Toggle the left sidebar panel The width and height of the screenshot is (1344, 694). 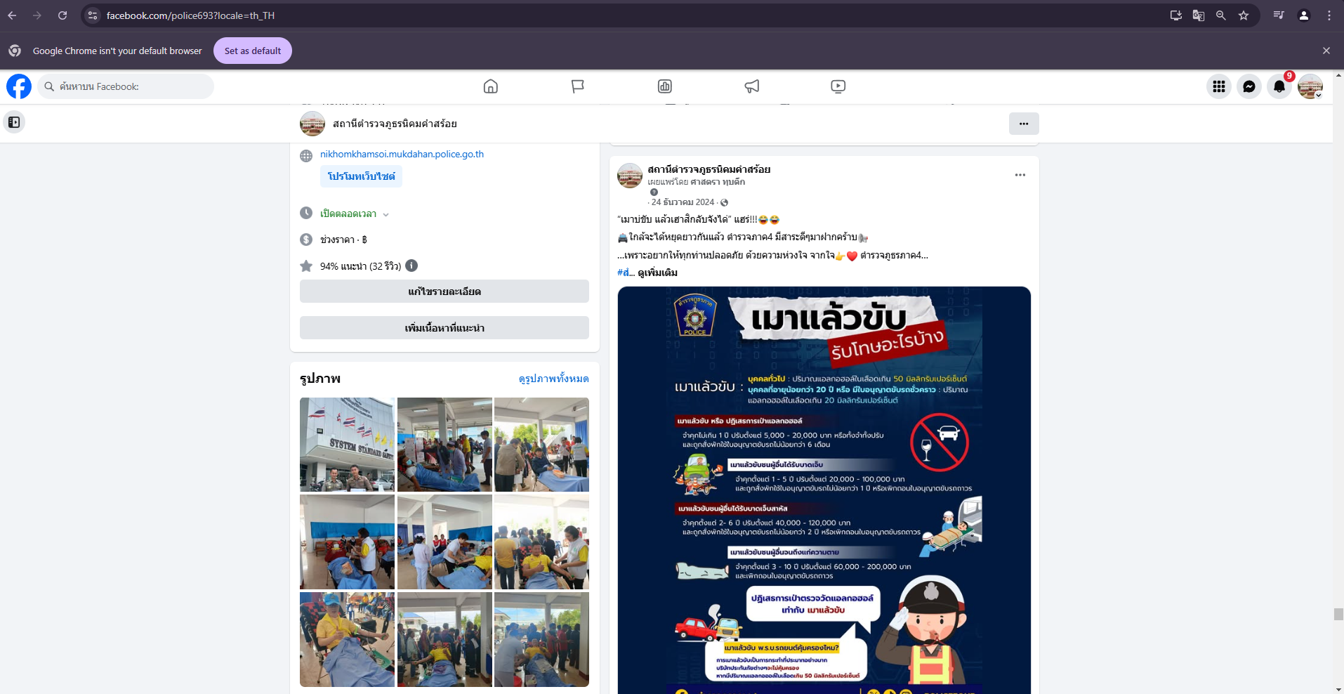pos(14,122)
